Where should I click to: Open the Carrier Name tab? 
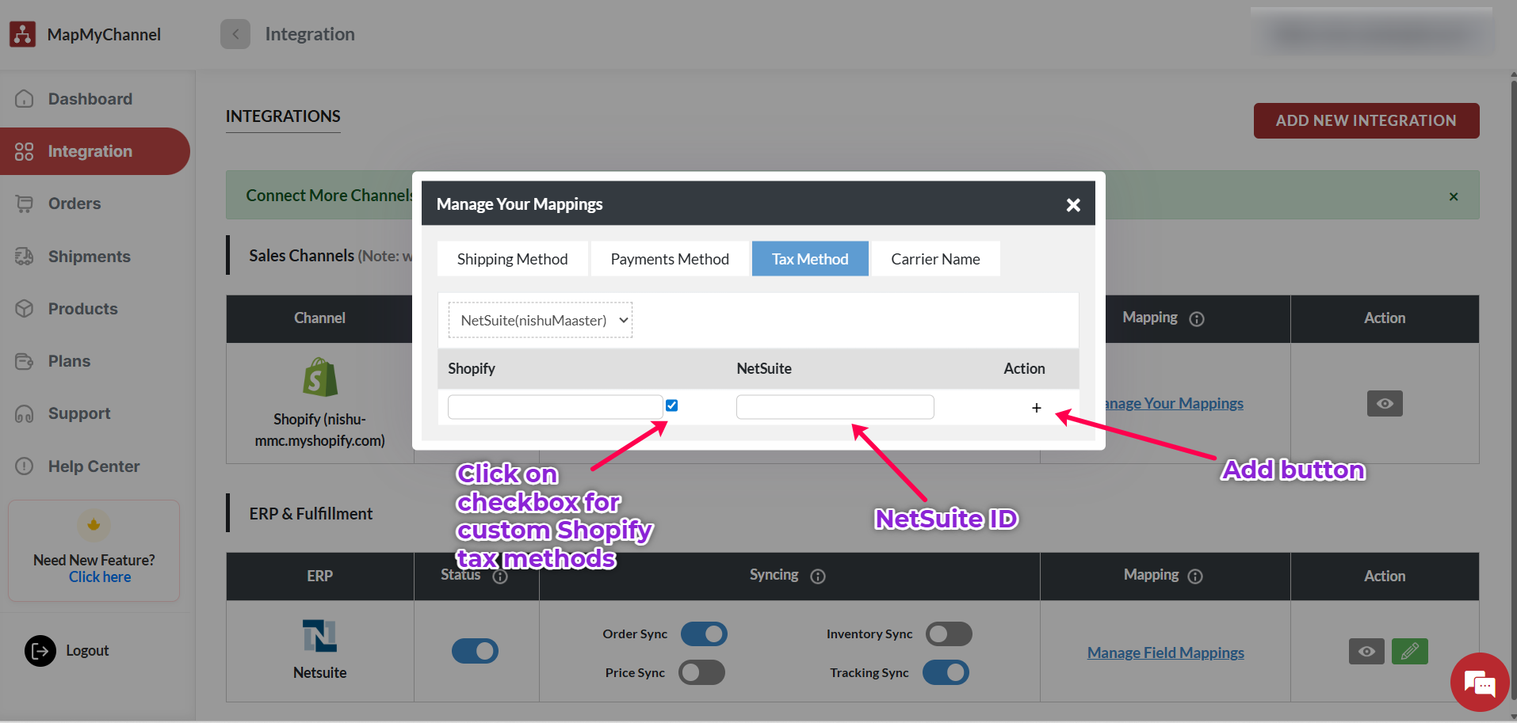coord(935,259)
